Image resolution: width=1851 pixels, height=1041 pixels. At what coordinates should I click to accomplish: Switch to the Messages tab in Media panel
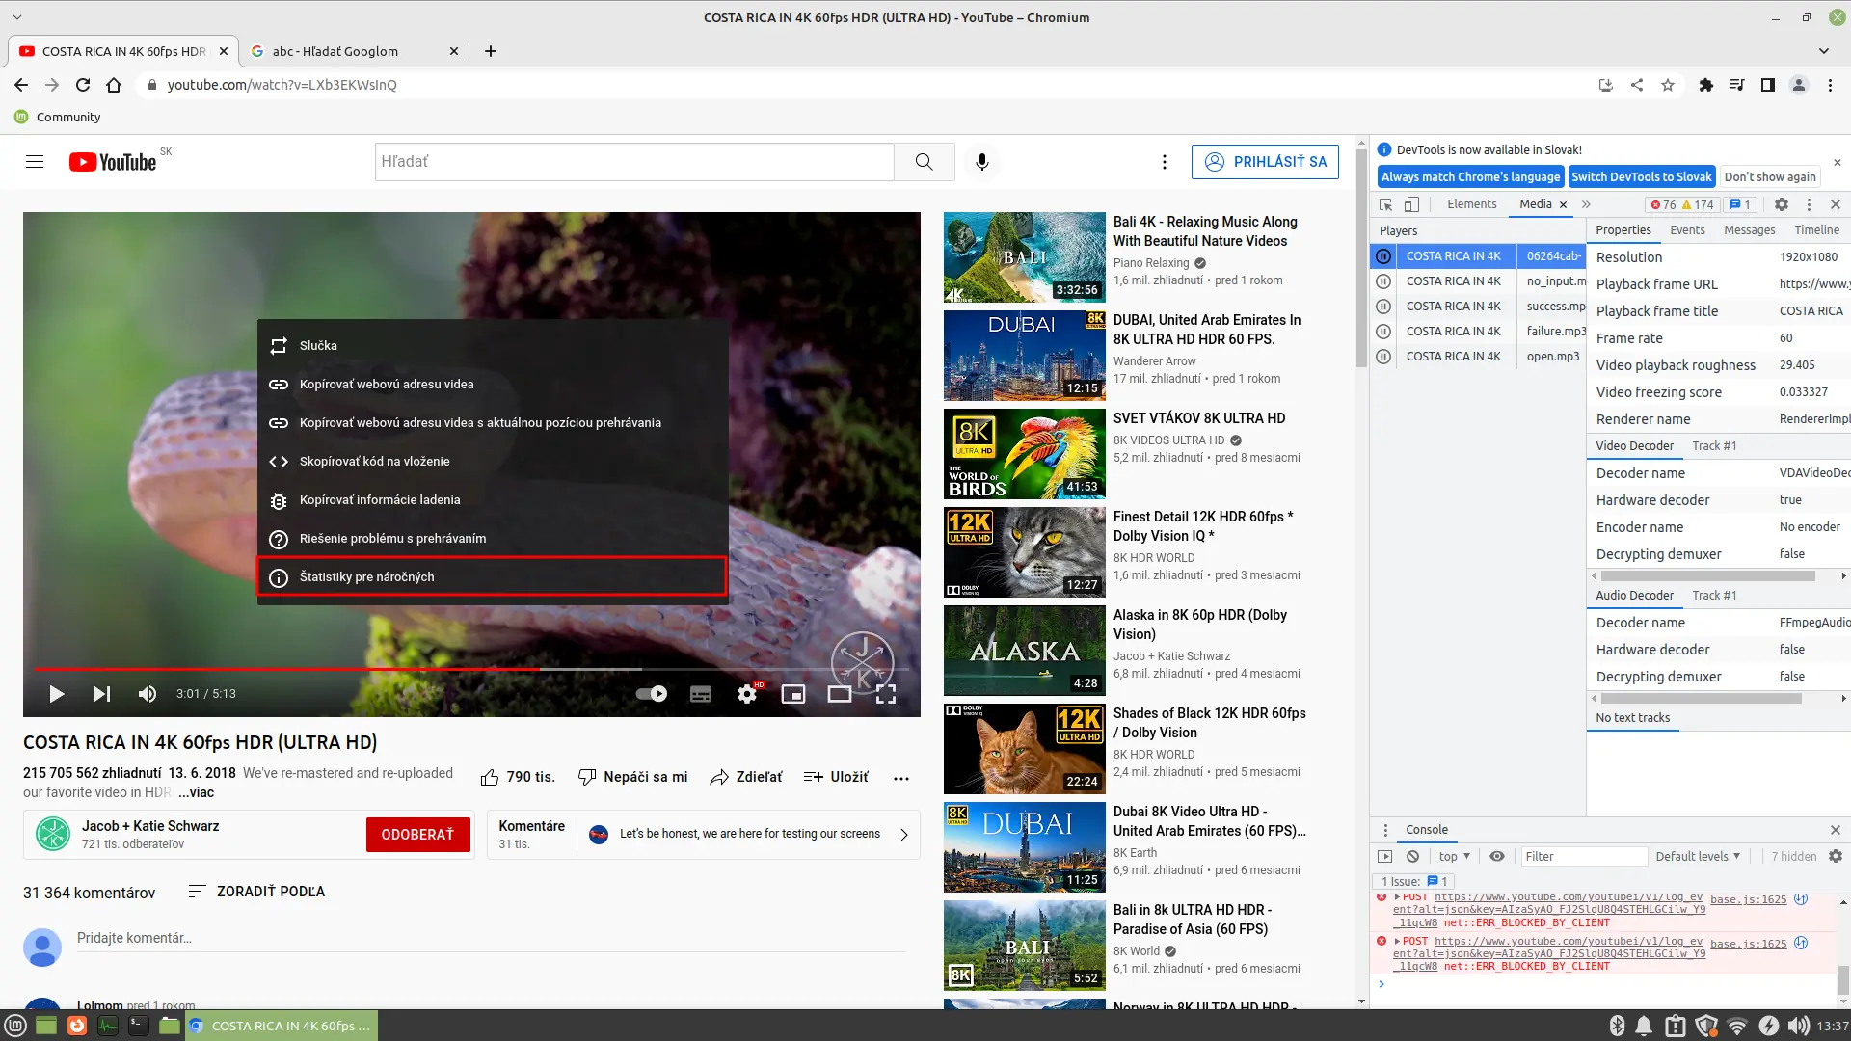pyautogui.click(x=1749, y=230)
